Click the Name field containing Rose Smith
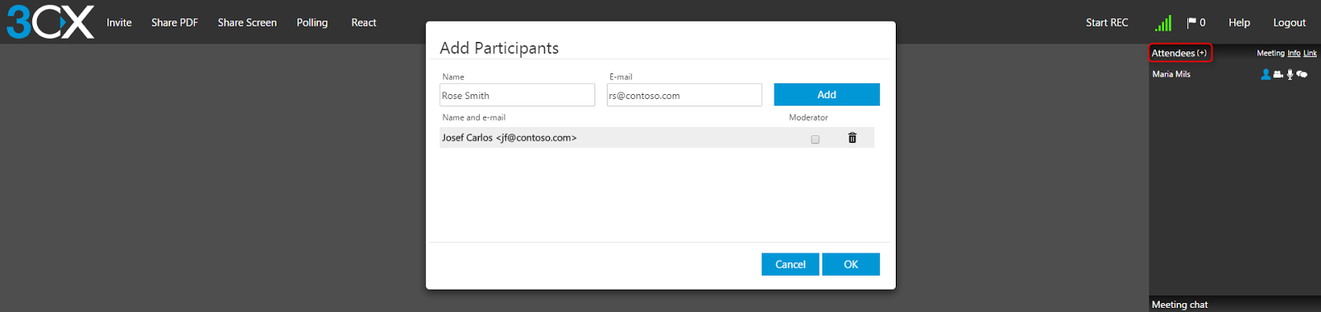 click(x=517, y=95)
